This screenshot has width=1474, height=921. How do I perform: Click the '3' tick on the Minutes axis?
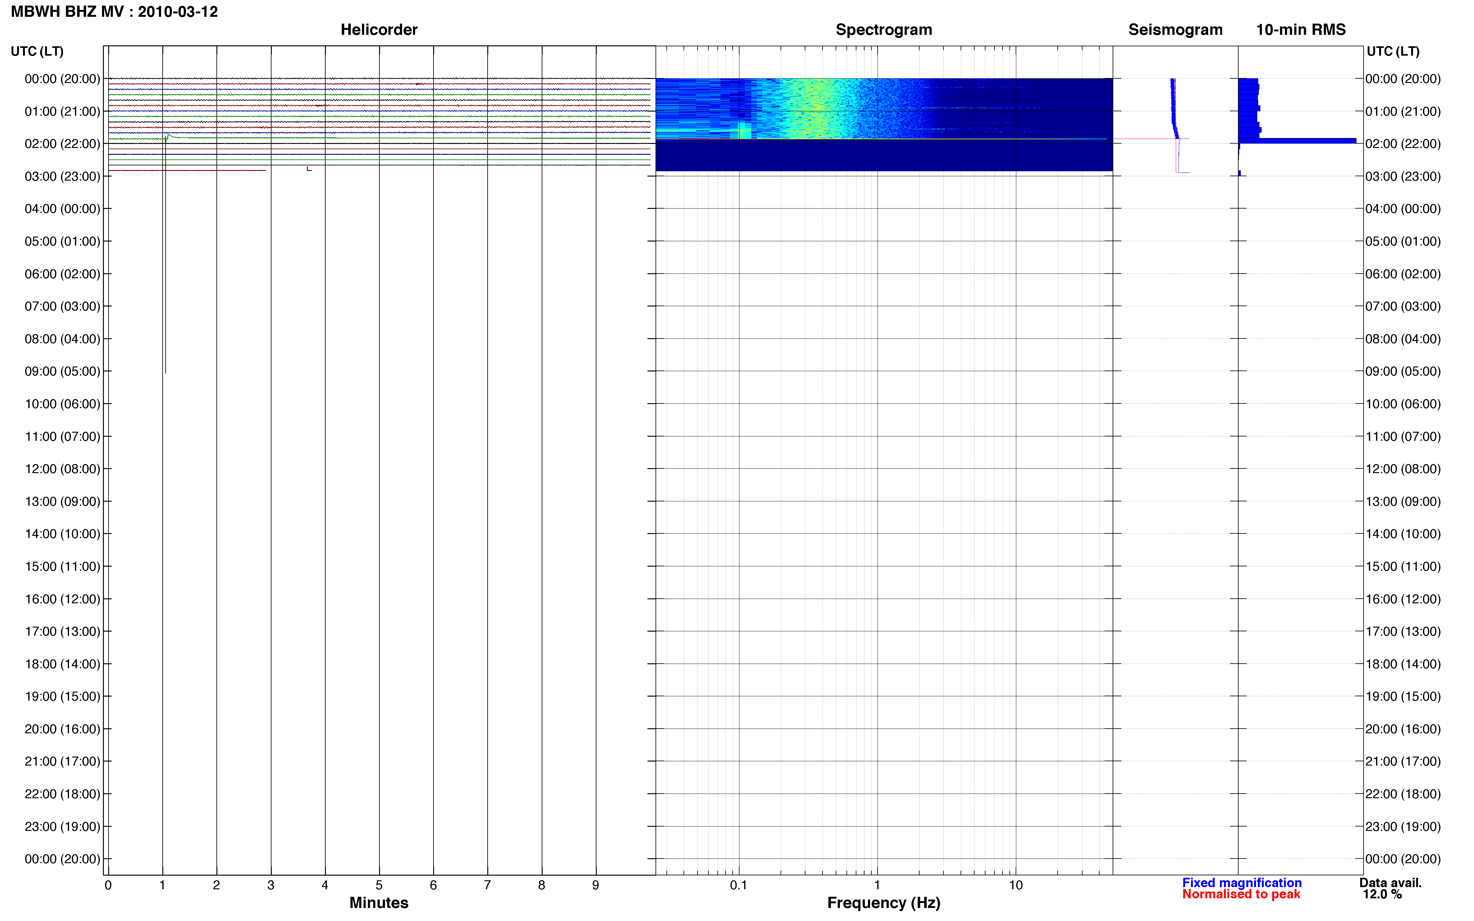(271, 885)
